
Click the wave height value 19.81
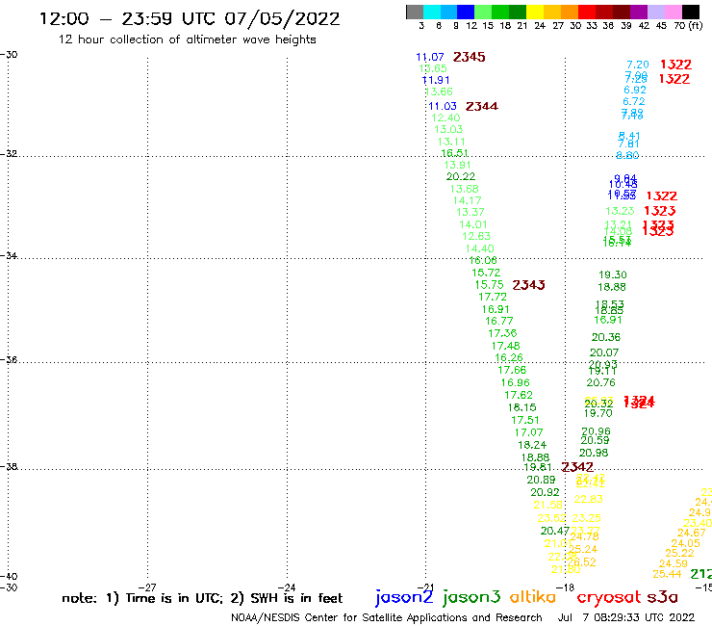(538, 467)
